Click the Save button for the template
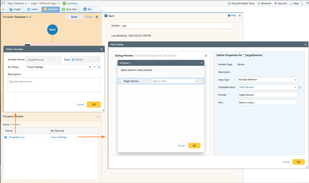Viewport: 309px width, 183px height. 74,17
